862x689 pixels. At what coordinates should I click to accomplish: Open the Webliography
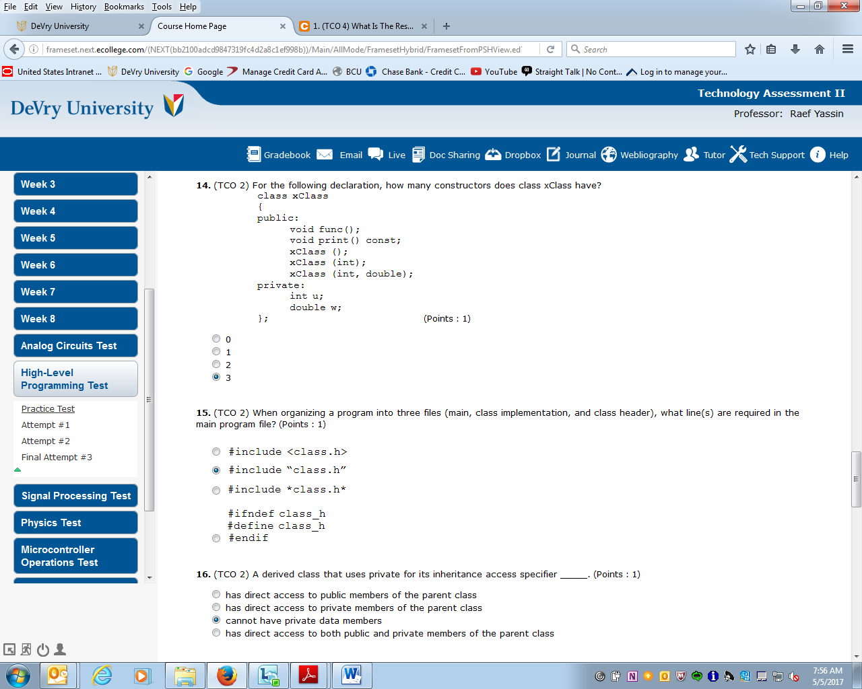point(640,155)
